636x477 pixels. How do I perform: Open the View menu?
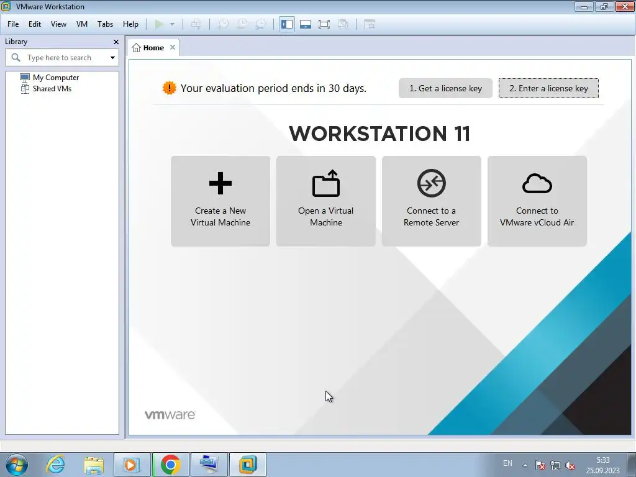pyautogui.click(x=58, y=24)
